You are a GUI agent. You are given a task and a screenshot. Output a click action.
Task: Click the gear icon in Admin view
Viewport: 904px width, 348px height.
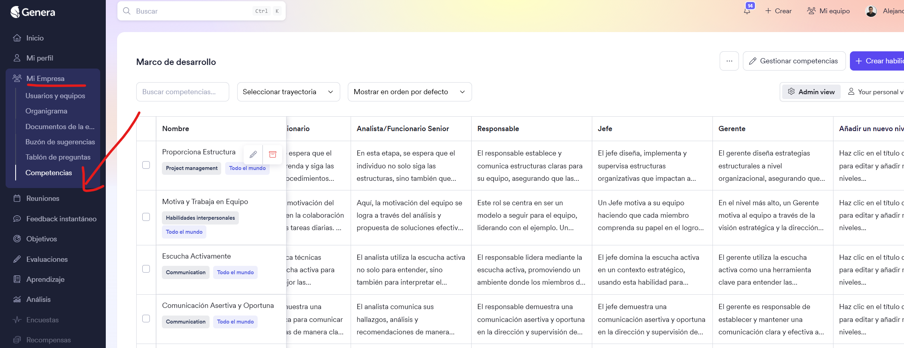coord(791,91)
